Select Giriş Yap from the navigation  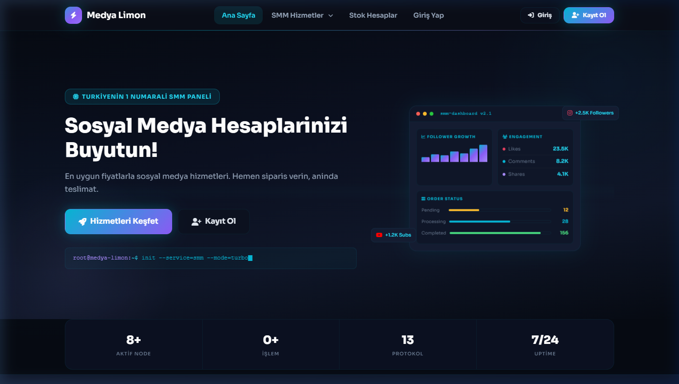(428, 15)
